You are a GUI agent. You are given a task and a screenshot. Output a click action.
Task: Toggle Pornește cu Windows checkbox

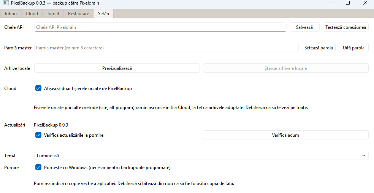tap(38, 168)
